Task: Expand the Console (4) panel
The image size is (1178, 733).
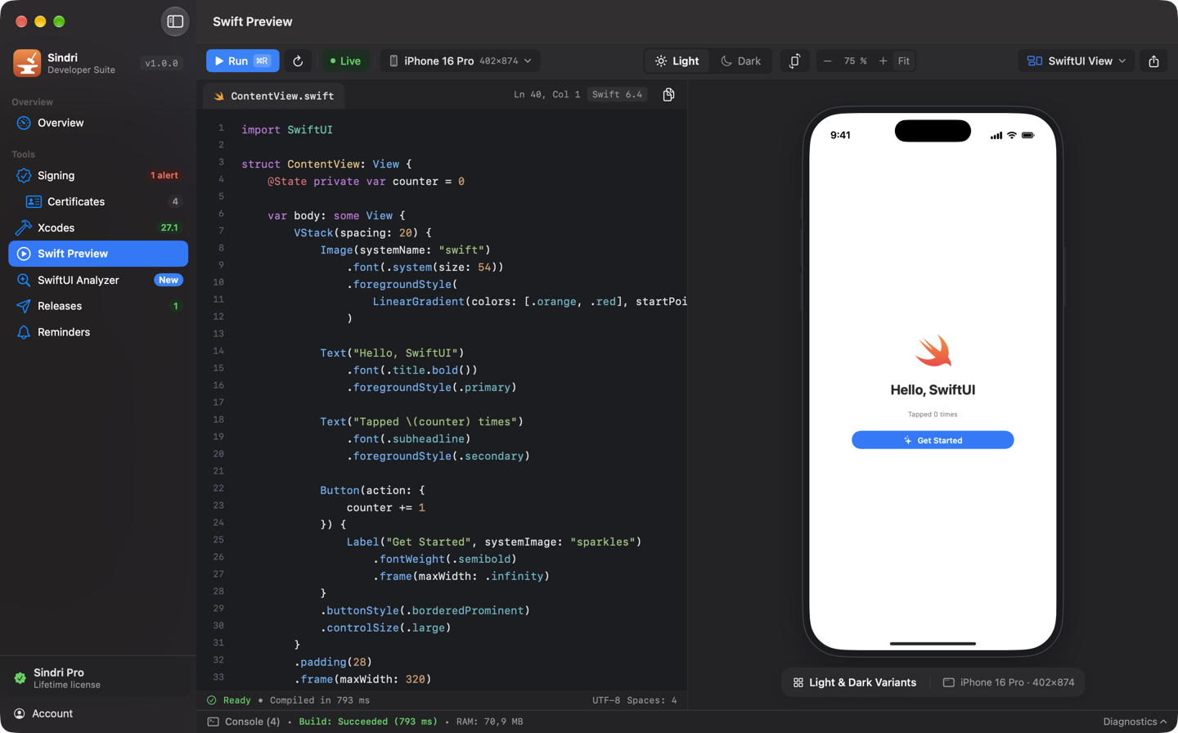Action: click(x=244, y=722)
